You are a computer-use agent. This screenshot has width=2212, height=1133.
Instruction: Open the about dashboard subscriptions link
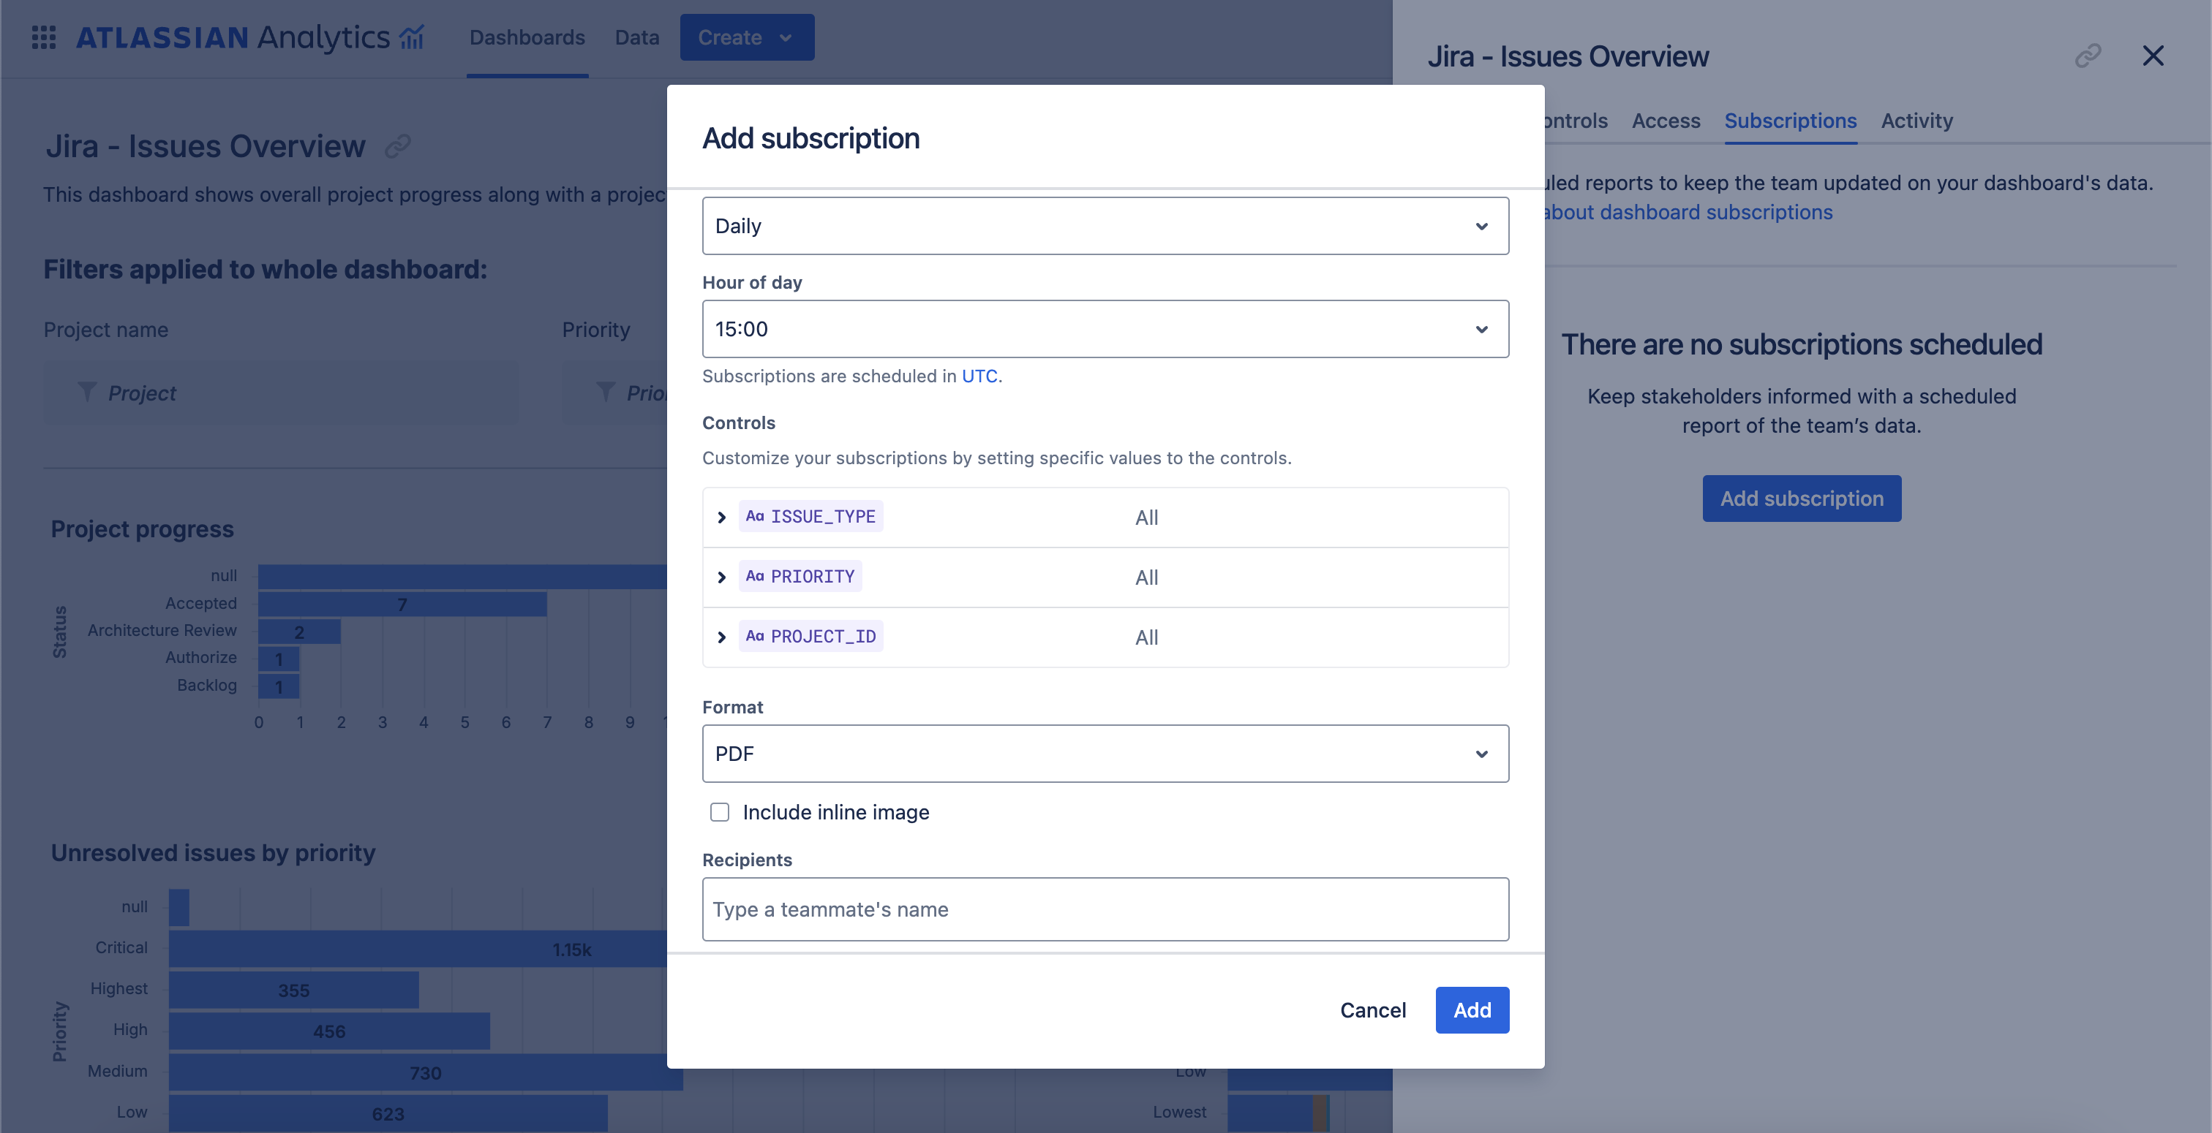tap(1688, 212)
